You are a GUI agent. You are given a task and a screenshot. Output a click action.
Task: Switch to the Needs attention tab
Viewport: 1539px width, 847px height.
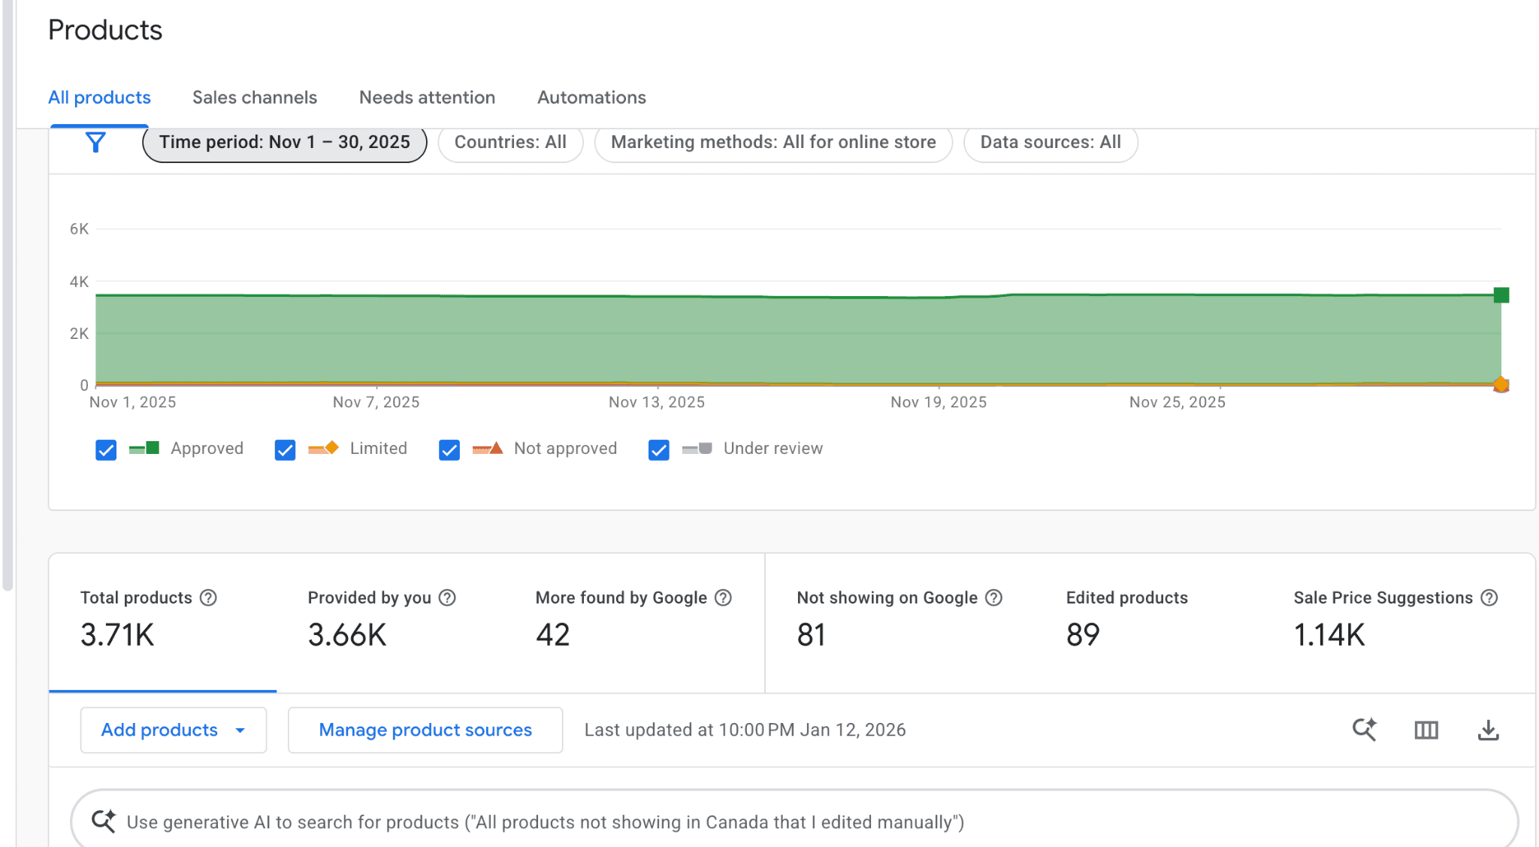pos(427,98)
